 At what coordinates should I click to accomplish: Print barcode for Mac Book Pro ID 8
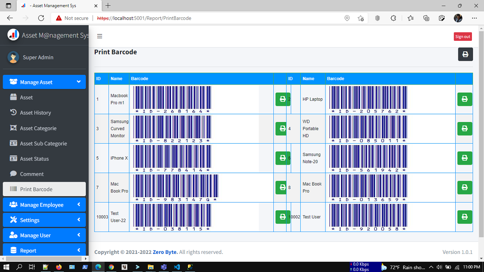(465, 187)
